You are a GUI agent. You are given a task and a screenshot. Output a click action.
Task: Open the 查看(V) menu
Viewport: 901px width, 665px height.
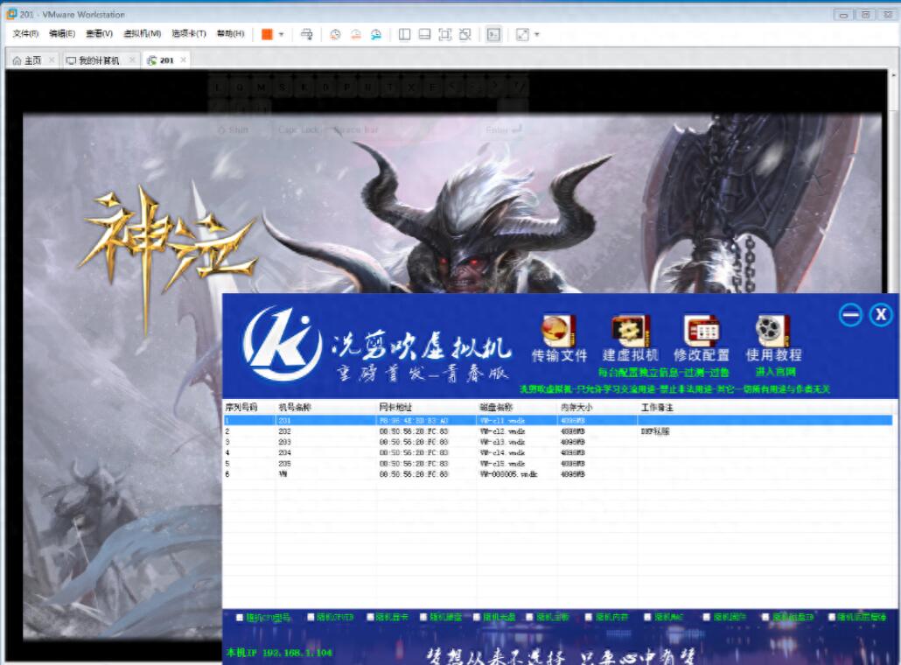click(x=100, y=34)
